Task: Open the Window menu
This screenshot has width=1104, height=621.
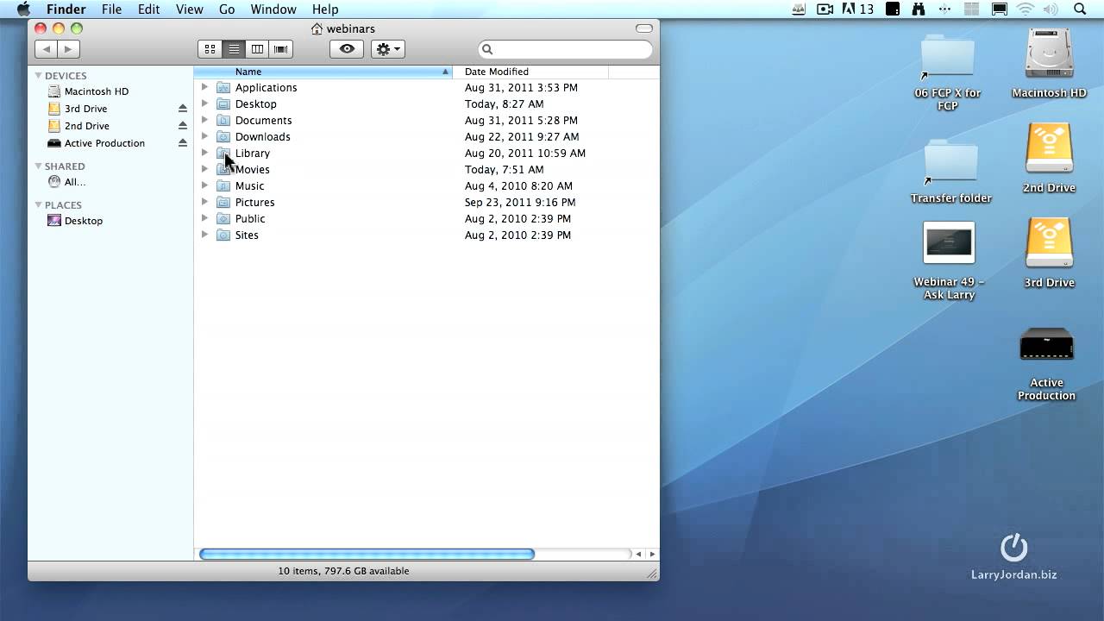Action: coord(273,9)
